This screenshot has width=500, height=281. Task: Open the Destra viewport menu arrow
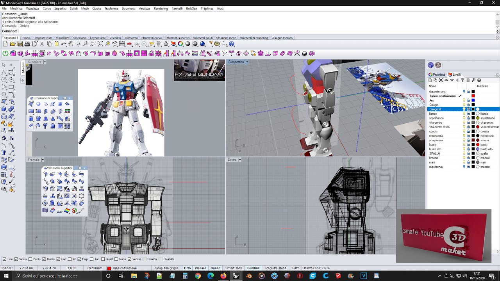coord(239,160)
